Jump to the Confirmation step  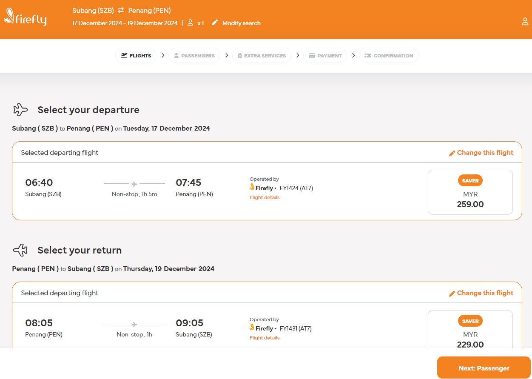389,56
